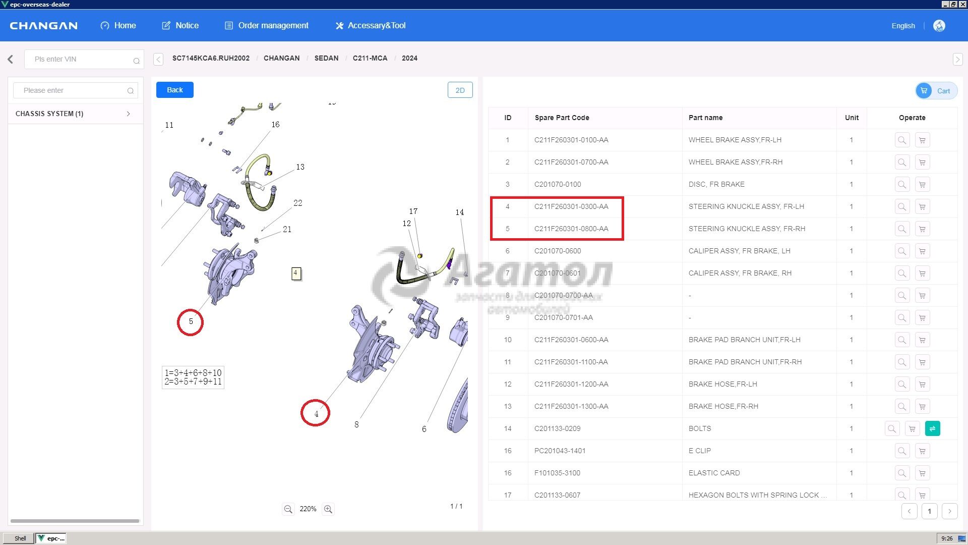968x545 pixels.
Task: Click the 'Please enter' search field
Action: click(x=71, y=90)
